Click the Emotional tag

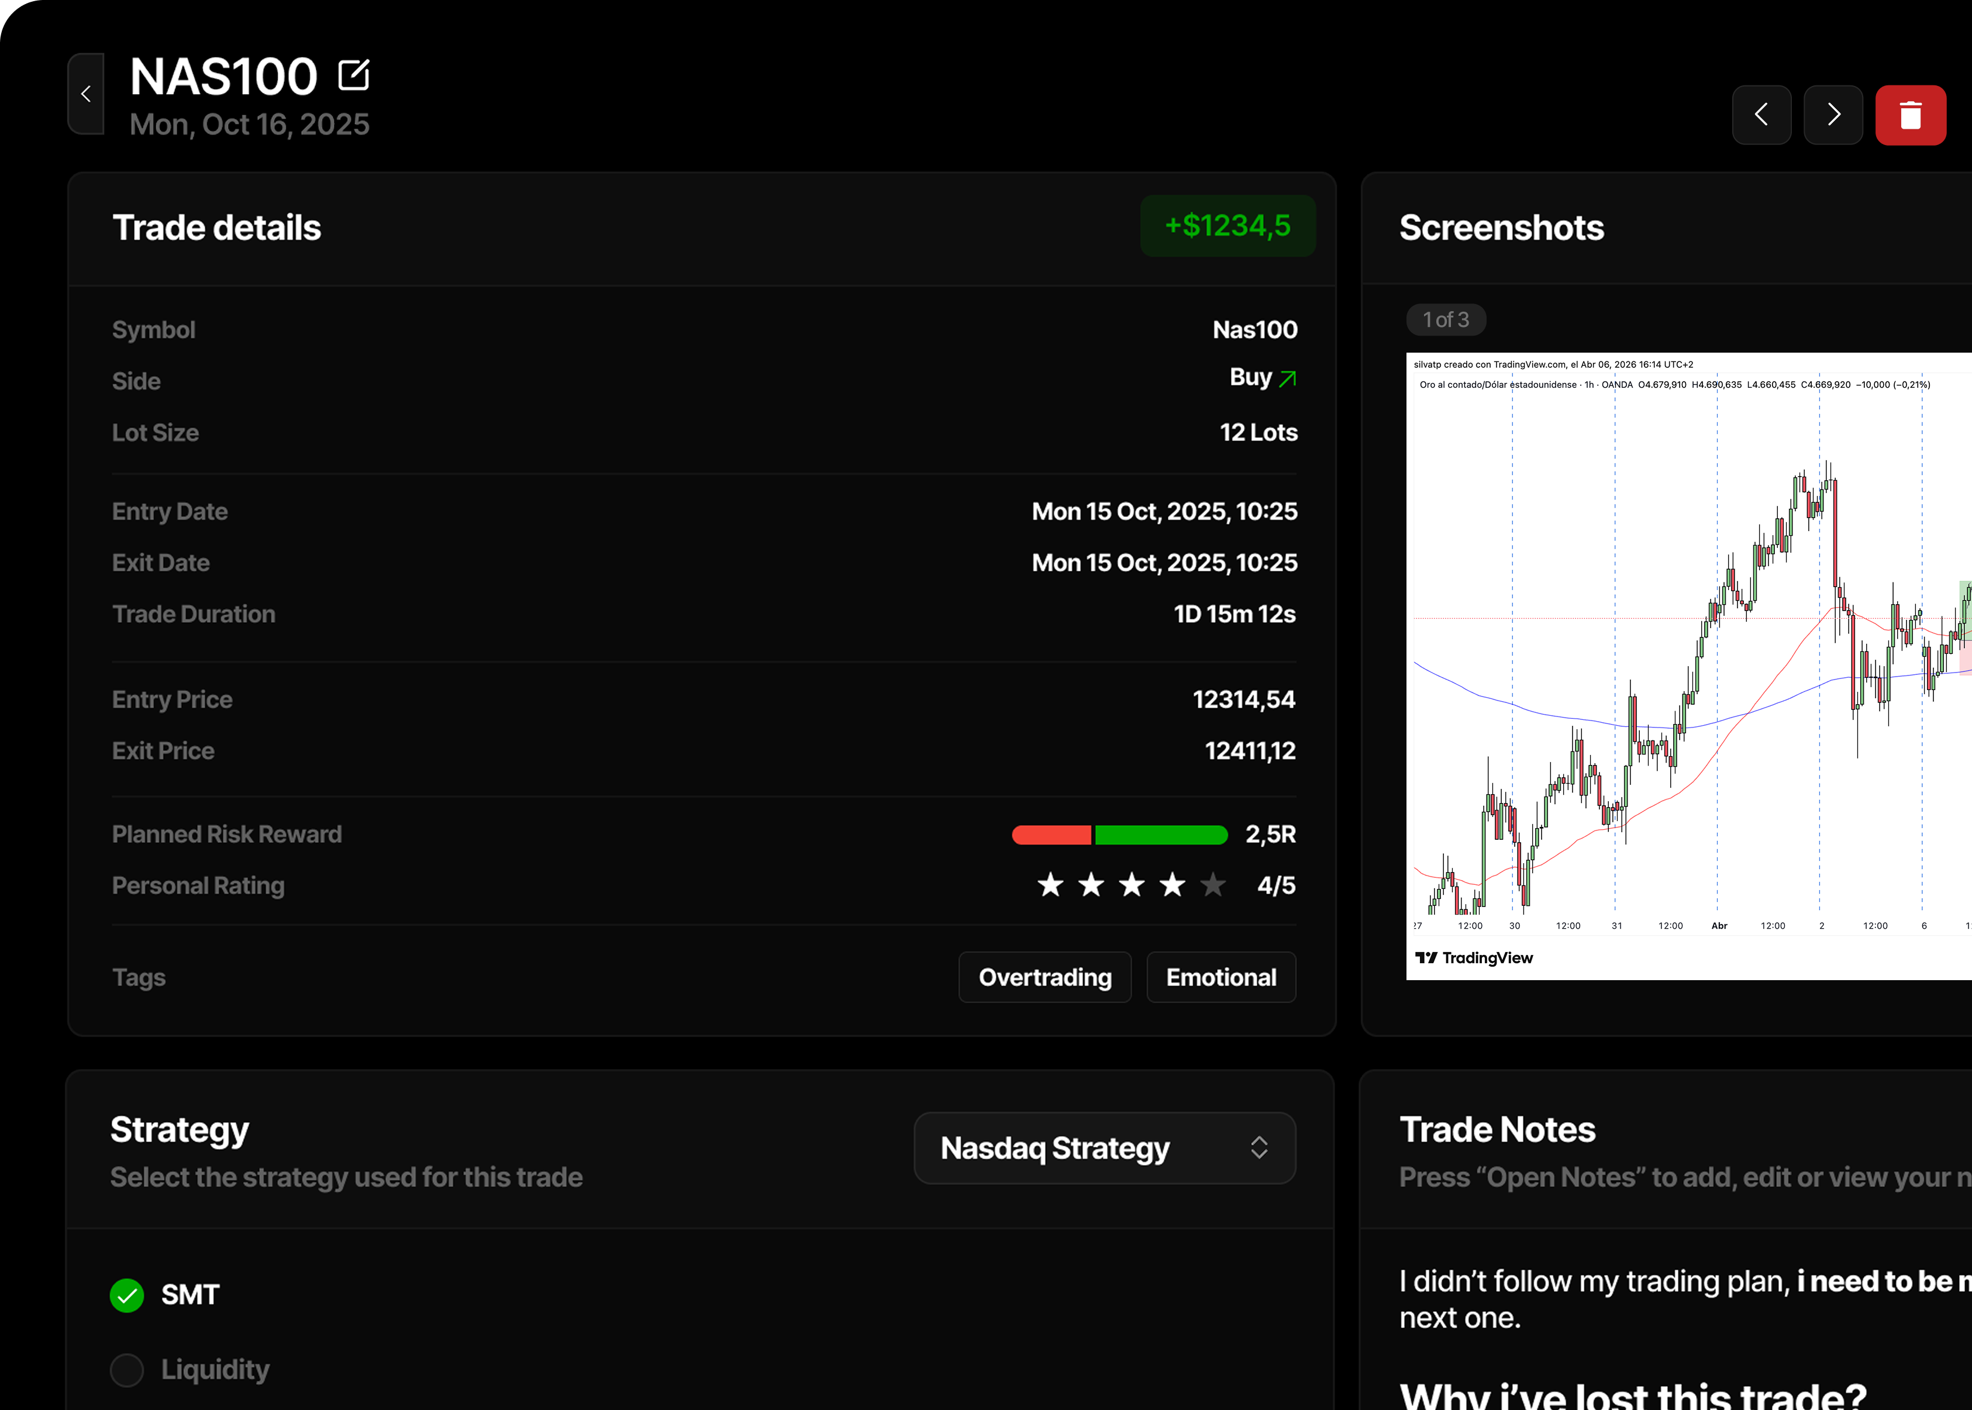coord(1221,977)
